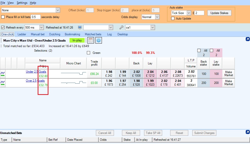Click the 2.08 lay price for Under
Viewport: 250px width, 144px height.
pos(178,74)
